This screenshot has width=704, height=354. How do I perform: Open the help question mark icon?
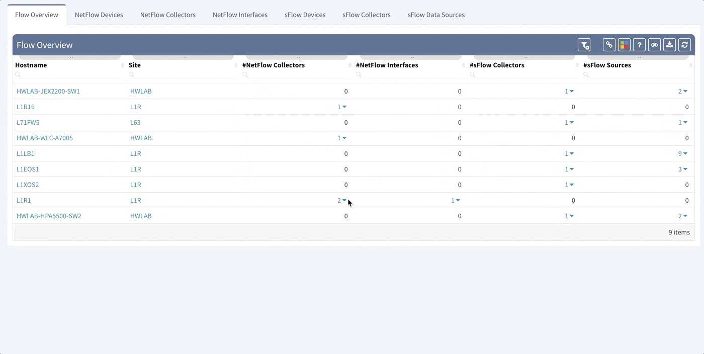click(x=639, y=45)
